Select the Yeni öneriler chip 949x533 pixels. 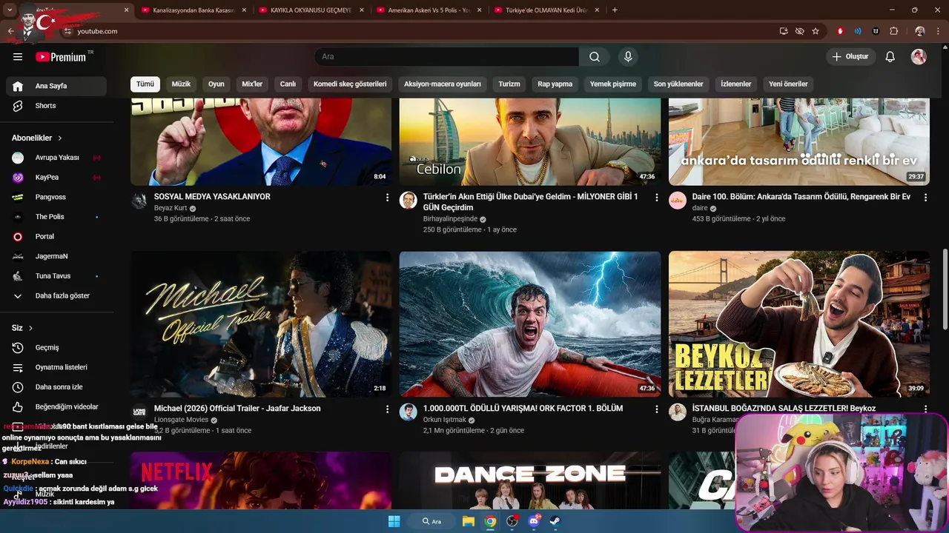[x=788, y=84]
